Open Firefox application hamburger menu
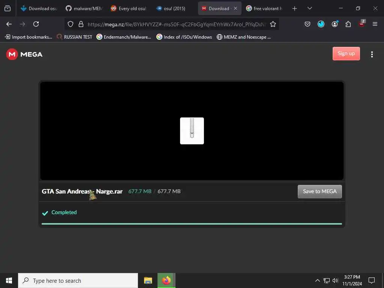This screenshot has height=288, width=384. [375, 24]
